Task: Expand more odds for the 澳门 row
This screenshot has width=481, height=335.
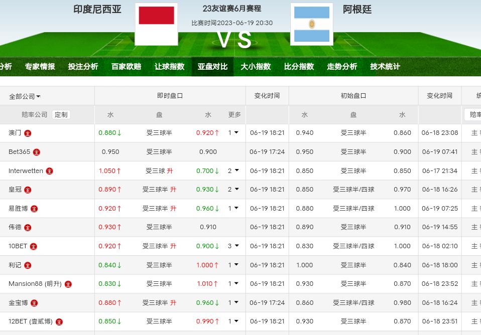Action: point(233,133)
